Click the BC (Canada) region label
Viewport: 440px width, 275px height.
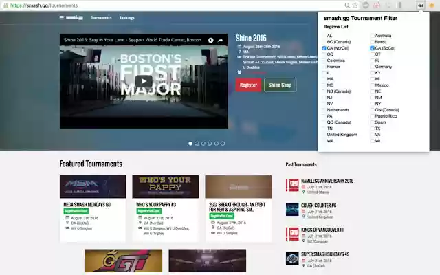tap(339, 42)
